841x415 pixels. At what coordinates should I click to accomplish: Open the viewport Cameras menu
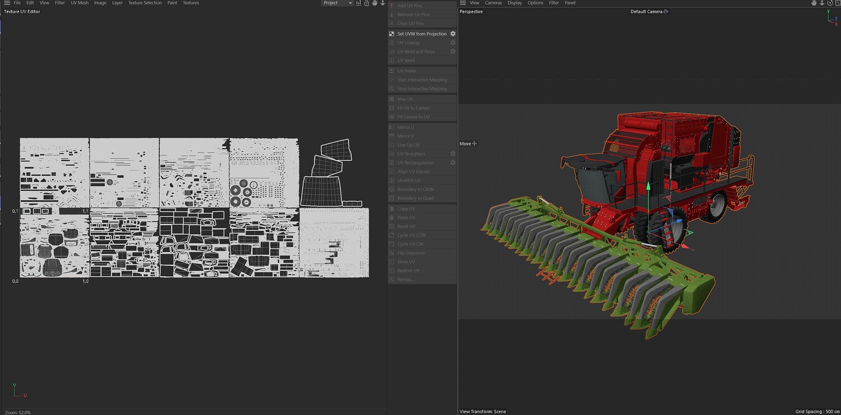pos(493,3)
